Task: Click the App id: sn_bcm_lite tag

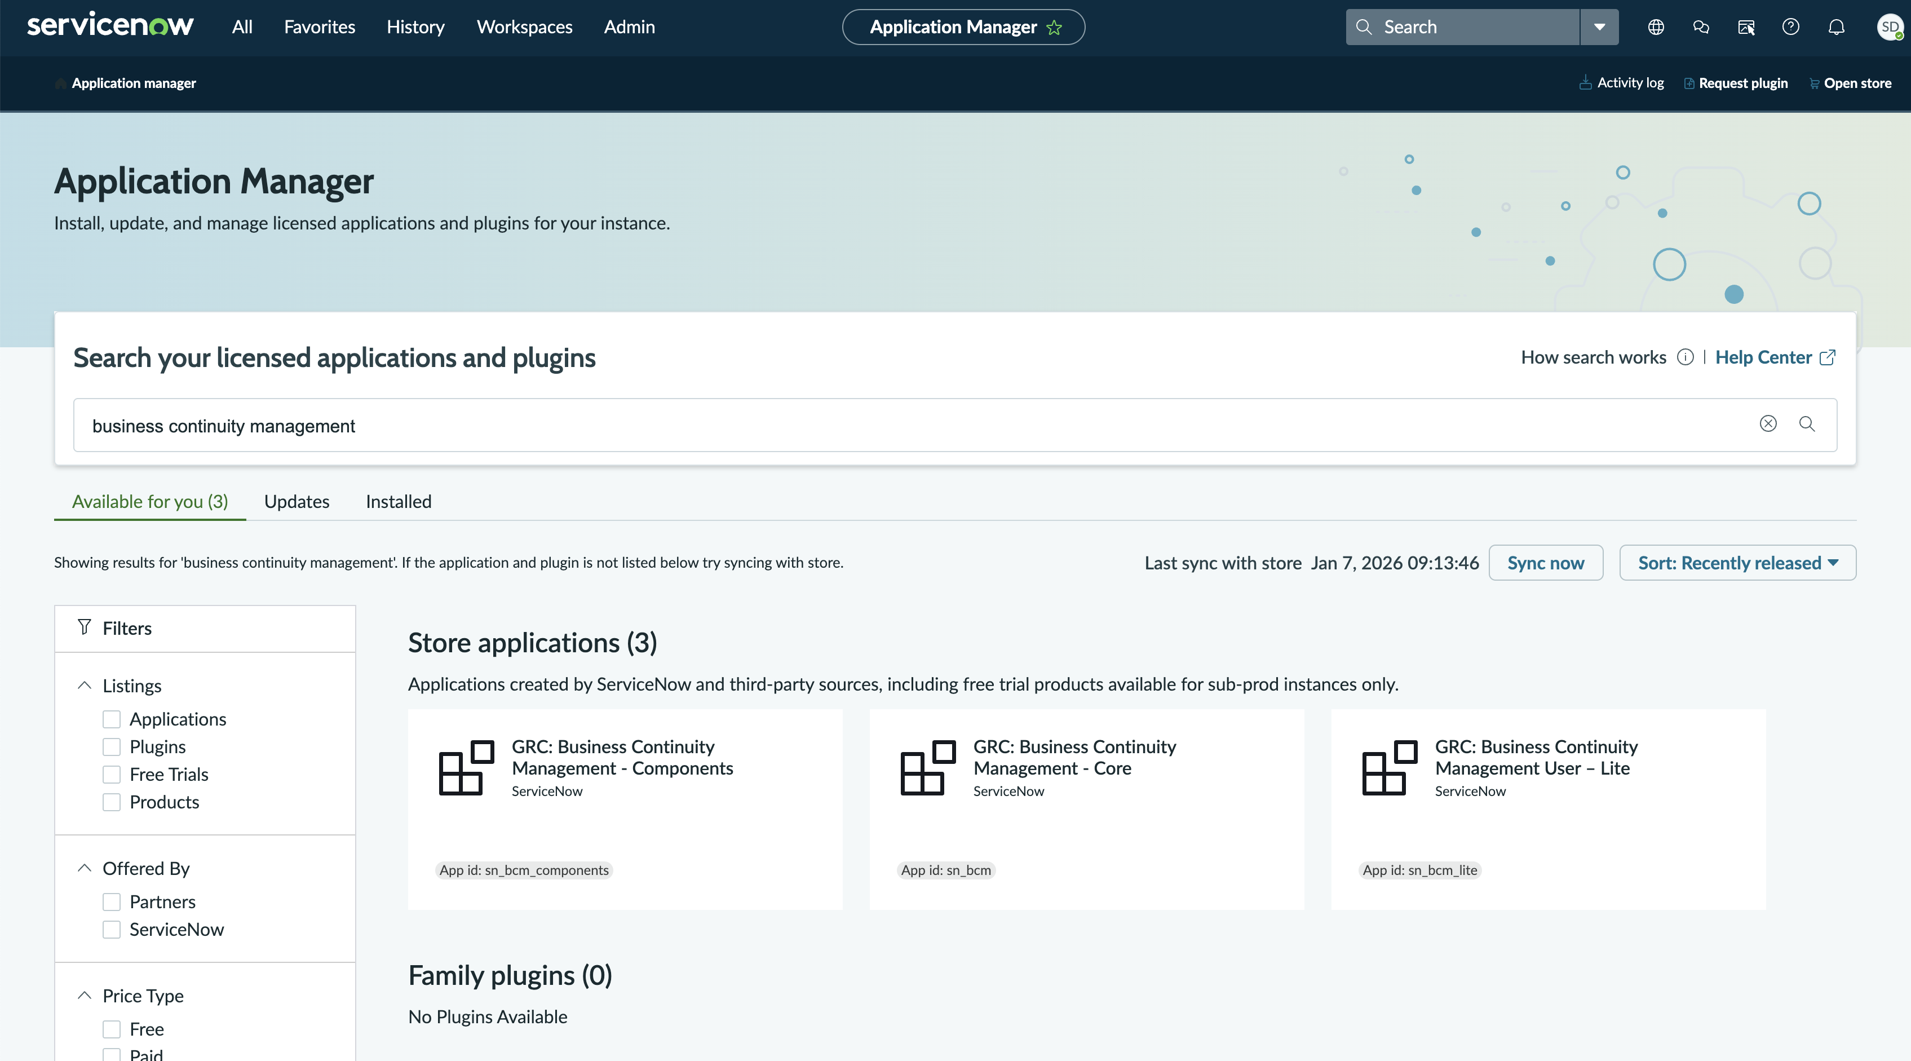Action: [x=1420, y=869]
